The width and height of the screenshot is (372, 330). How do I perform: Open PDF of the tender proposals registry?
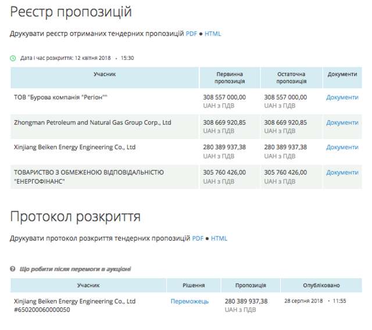[x=191, y=34]
